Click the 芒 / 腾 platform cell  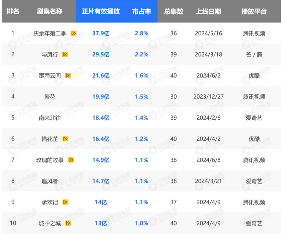point(254,54)
